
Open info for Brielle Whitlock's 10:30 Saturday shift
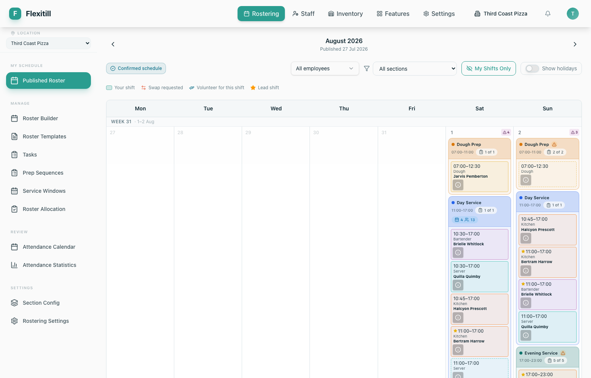tap(458, 253)
